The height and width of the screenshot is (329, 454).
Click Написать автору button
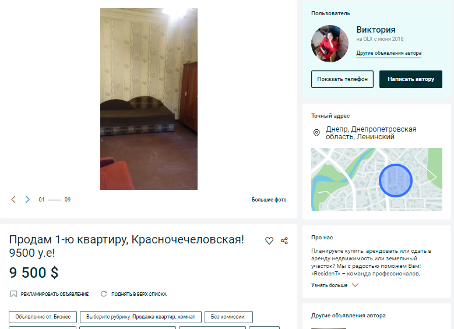click(x=411, y=79)
